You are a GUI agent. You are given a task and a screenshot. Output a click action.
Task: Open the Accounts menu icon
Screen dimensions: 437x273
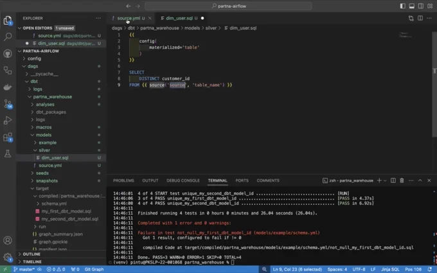click(8, 240)
